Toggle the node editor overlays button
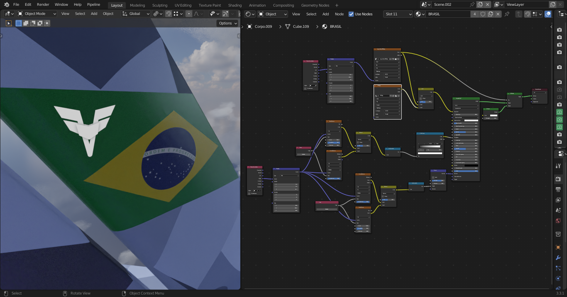The height and width of the screenshot is (297, 567). click(x=548, y=14)
